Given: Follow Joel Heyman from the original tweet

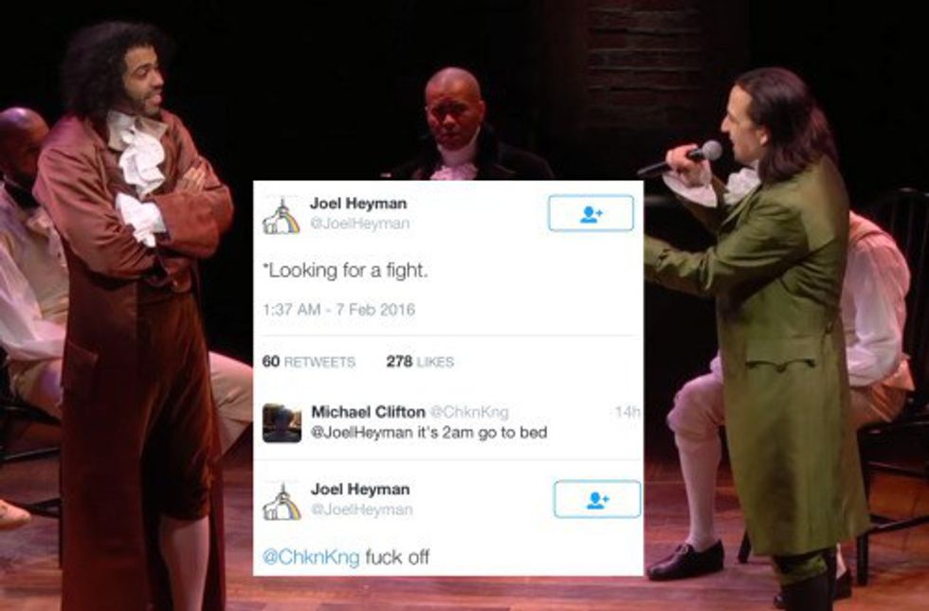Looking at the screenshot, I should [x=591, y=213].
